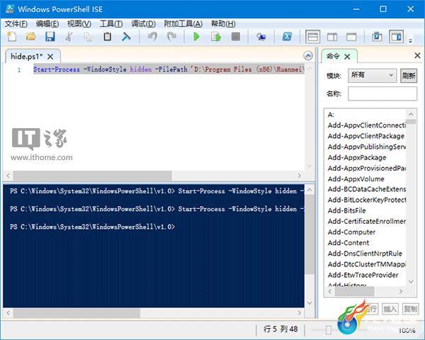Select Add-BitLockerKeyProtector command
Viewport: 425px width, 340px height.
[367, 200]
